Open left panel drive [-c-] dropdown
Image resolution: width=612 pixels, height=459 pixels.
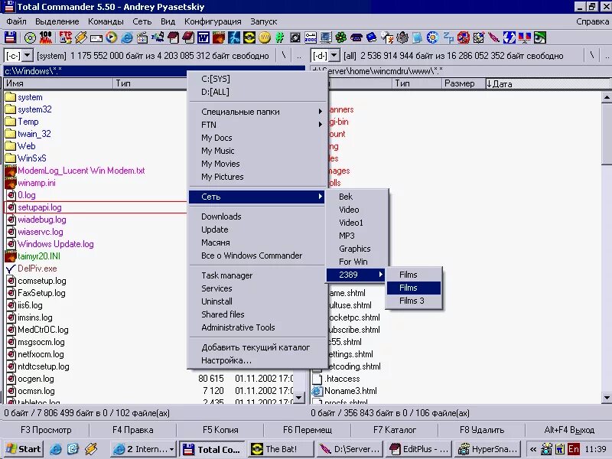[x=28, y=55]
